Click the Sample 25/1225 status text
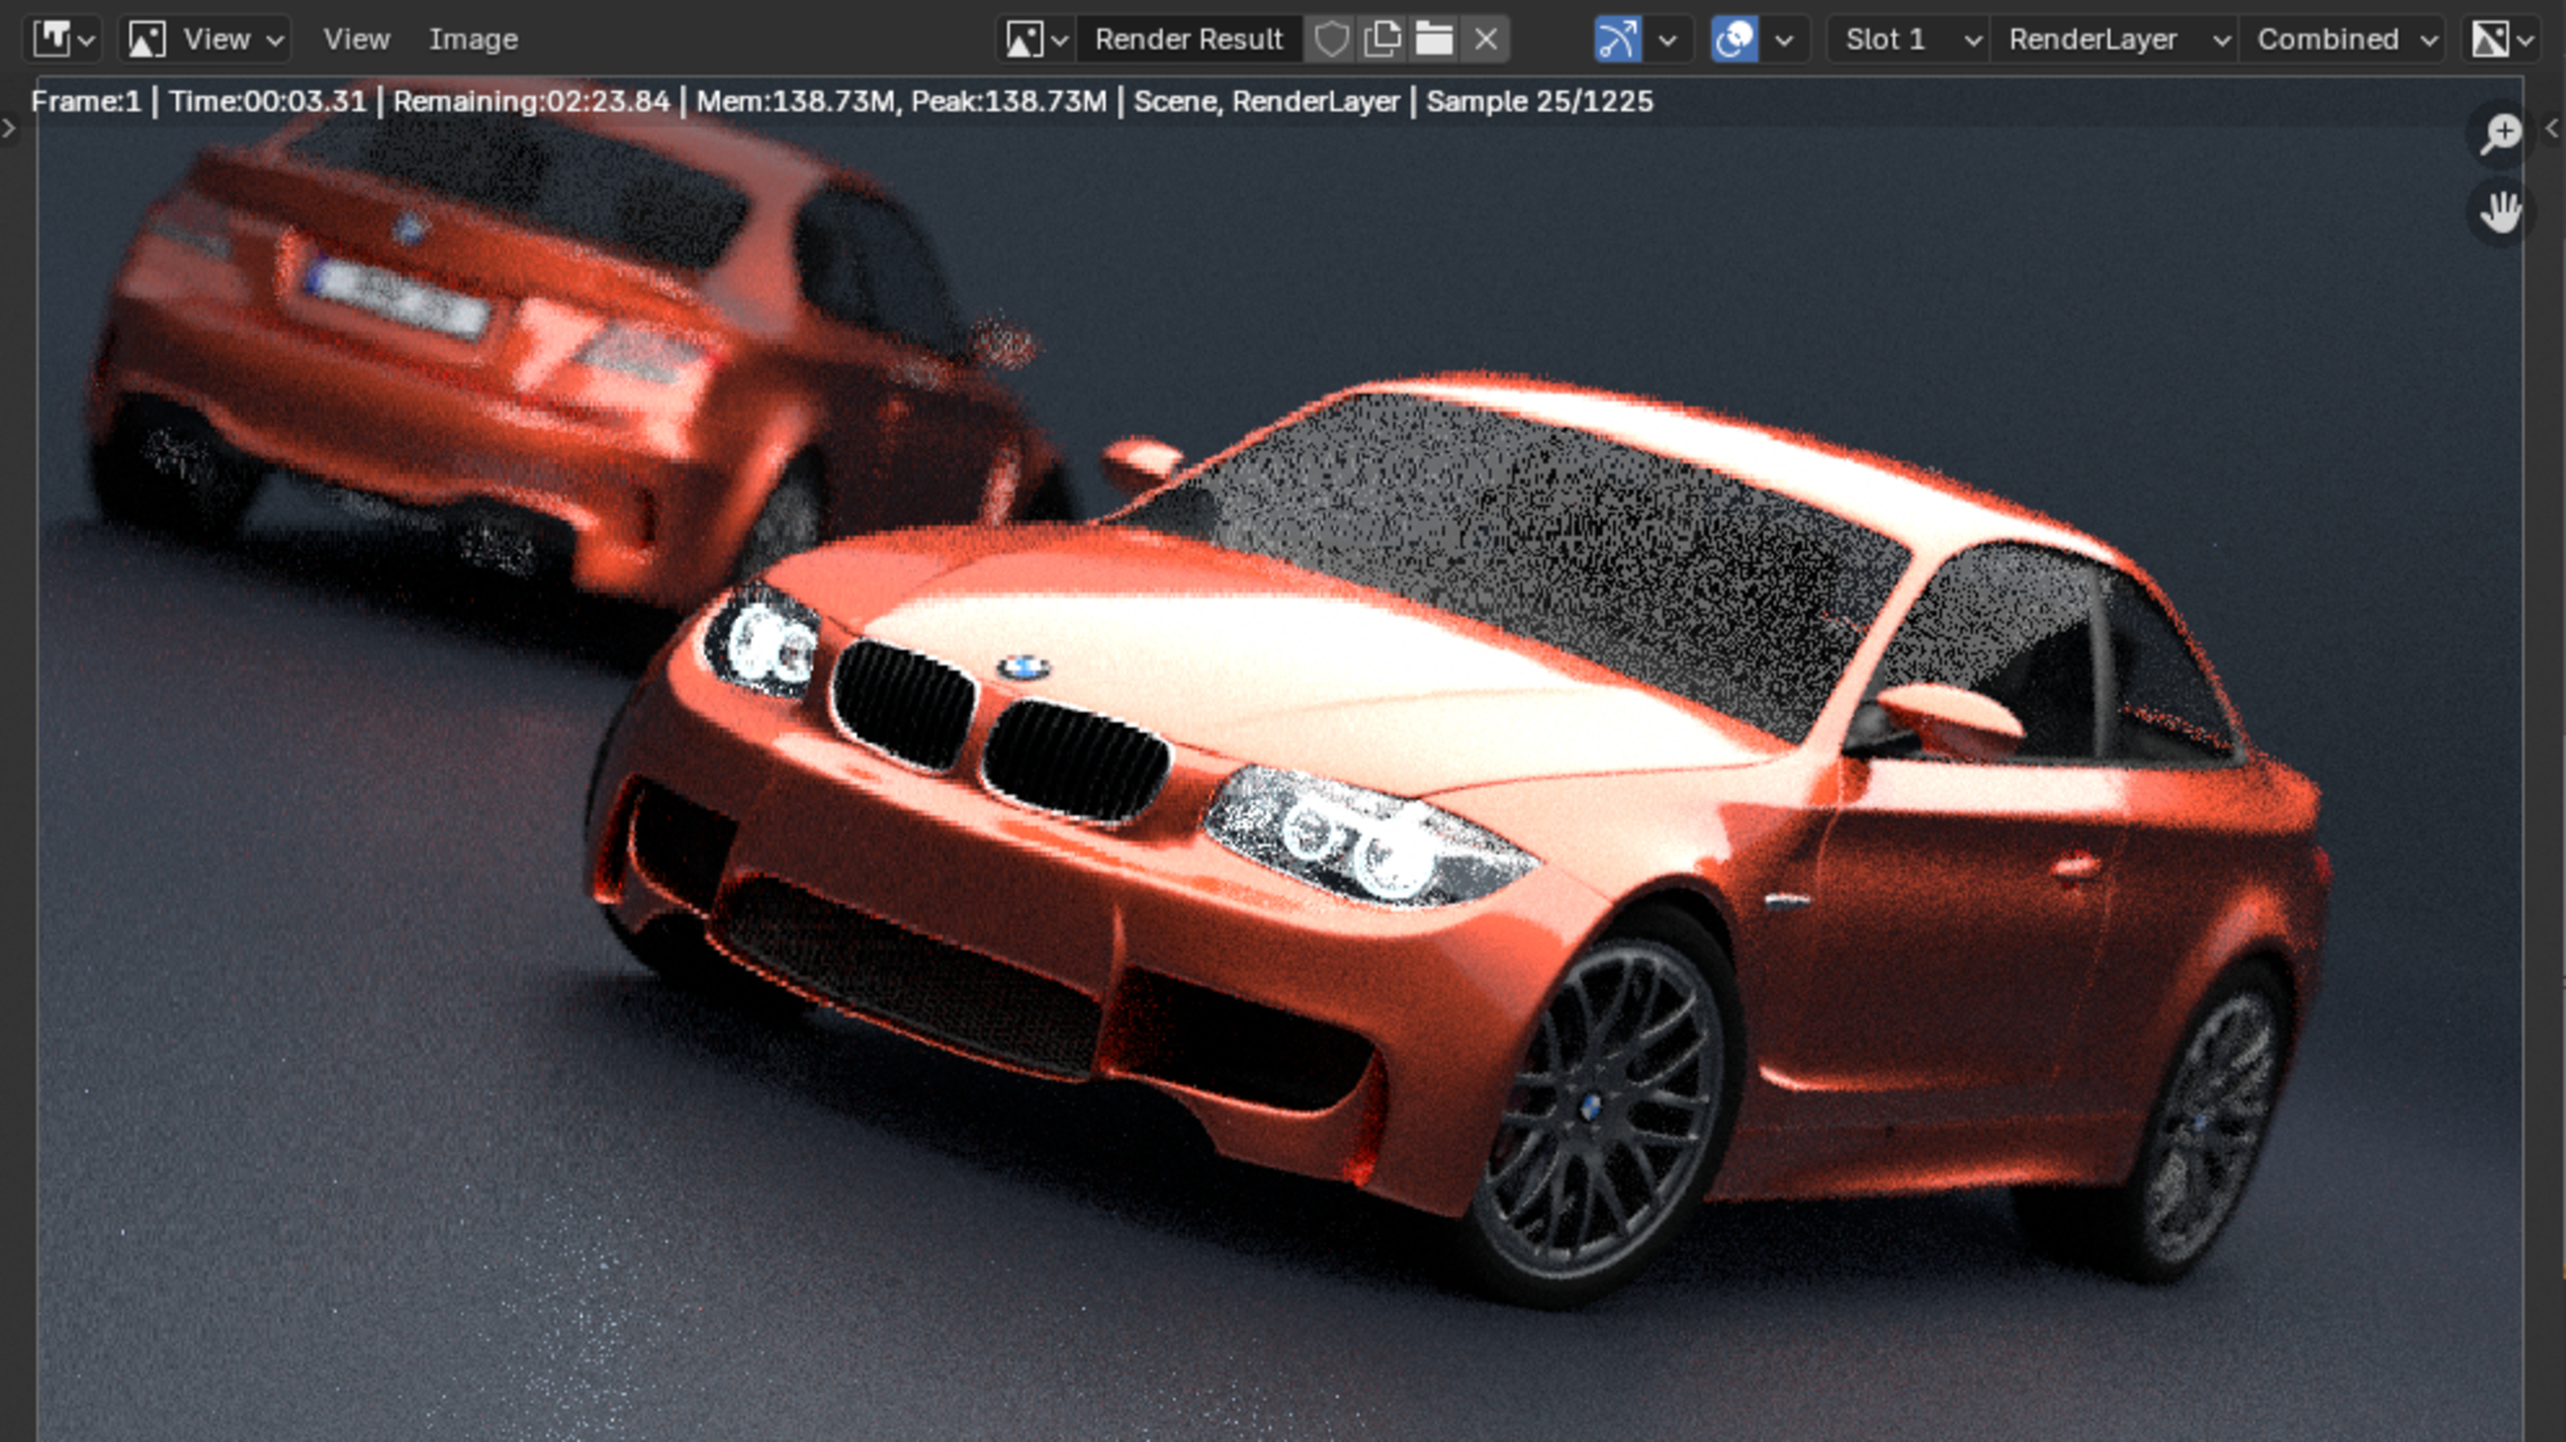The height and width of the screenshot is (1442, 2566). (1539, 102)
